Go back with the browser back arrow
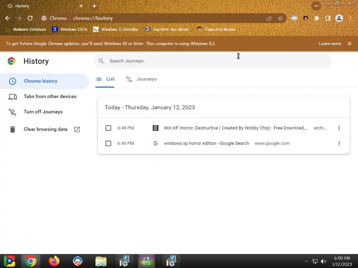 click(x=8, y=18)
